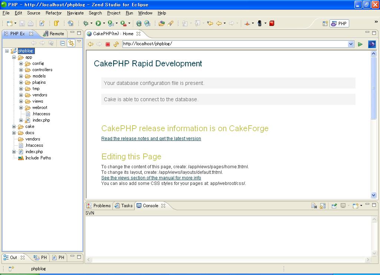
Task: Click the Pin Console icon
Action: click(334, 206)
